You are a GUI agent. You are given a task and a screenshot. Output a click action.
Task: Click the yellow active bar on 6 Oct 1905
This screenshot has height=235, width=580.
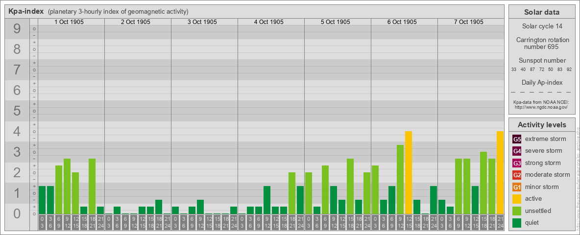coord(409,172)
